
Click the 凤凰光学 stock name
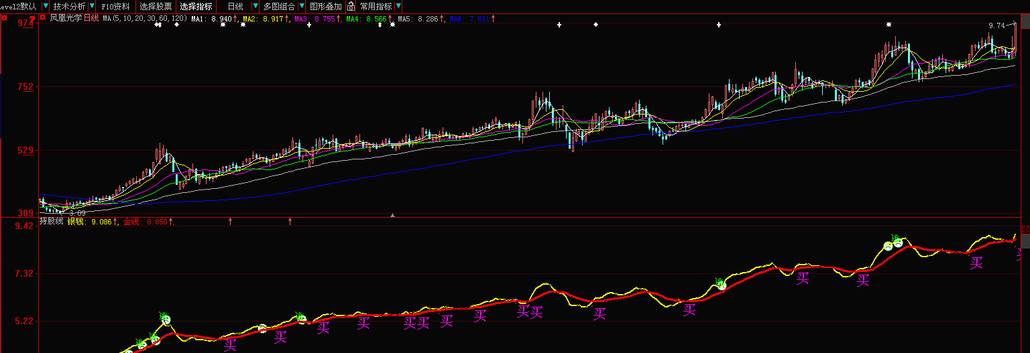[65, 19]
